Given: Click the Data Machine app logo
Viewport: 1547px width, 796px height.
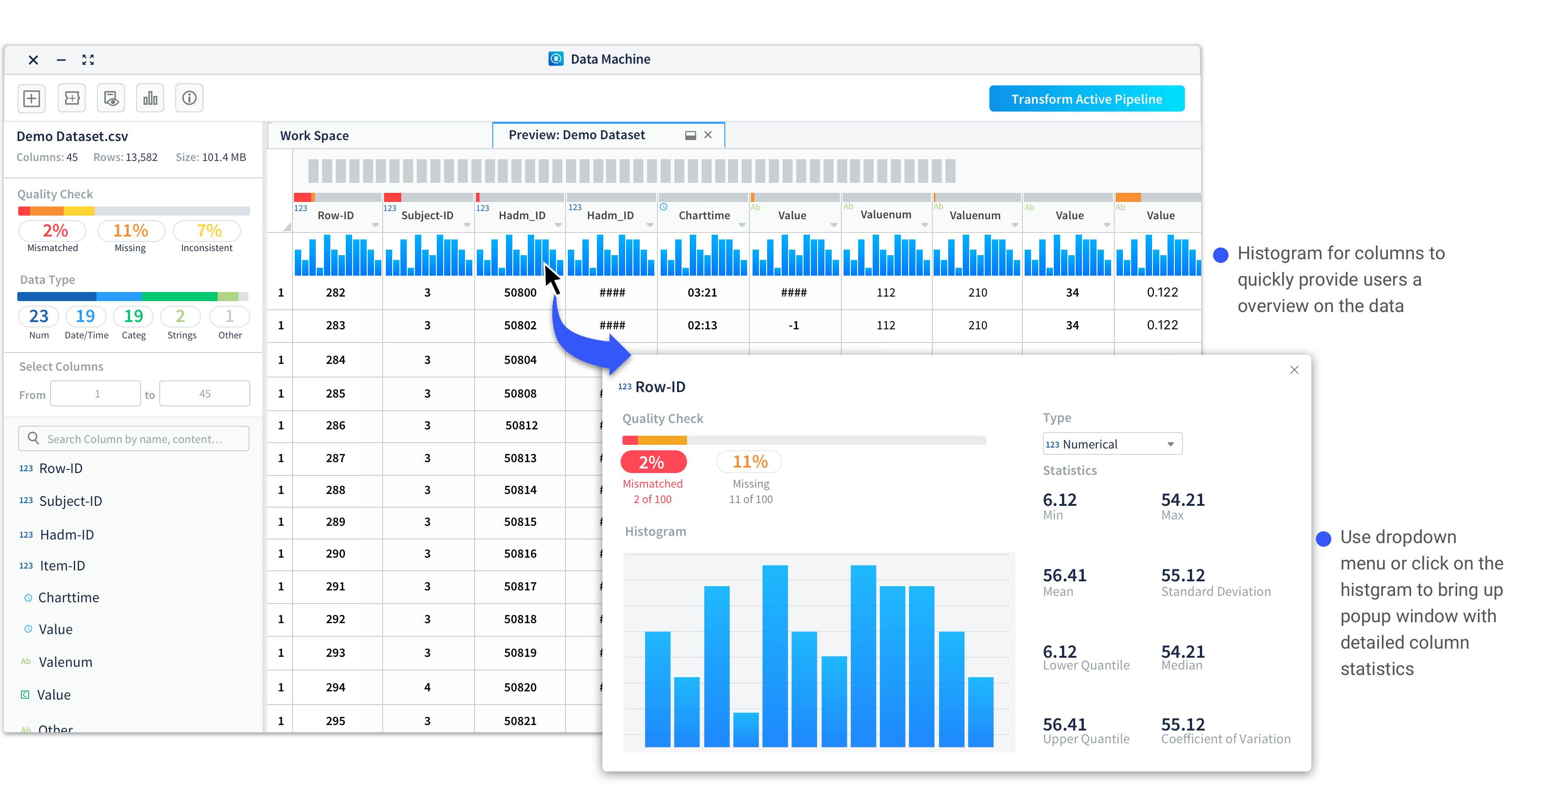Looking at the screenshot, I should point(556,59).
